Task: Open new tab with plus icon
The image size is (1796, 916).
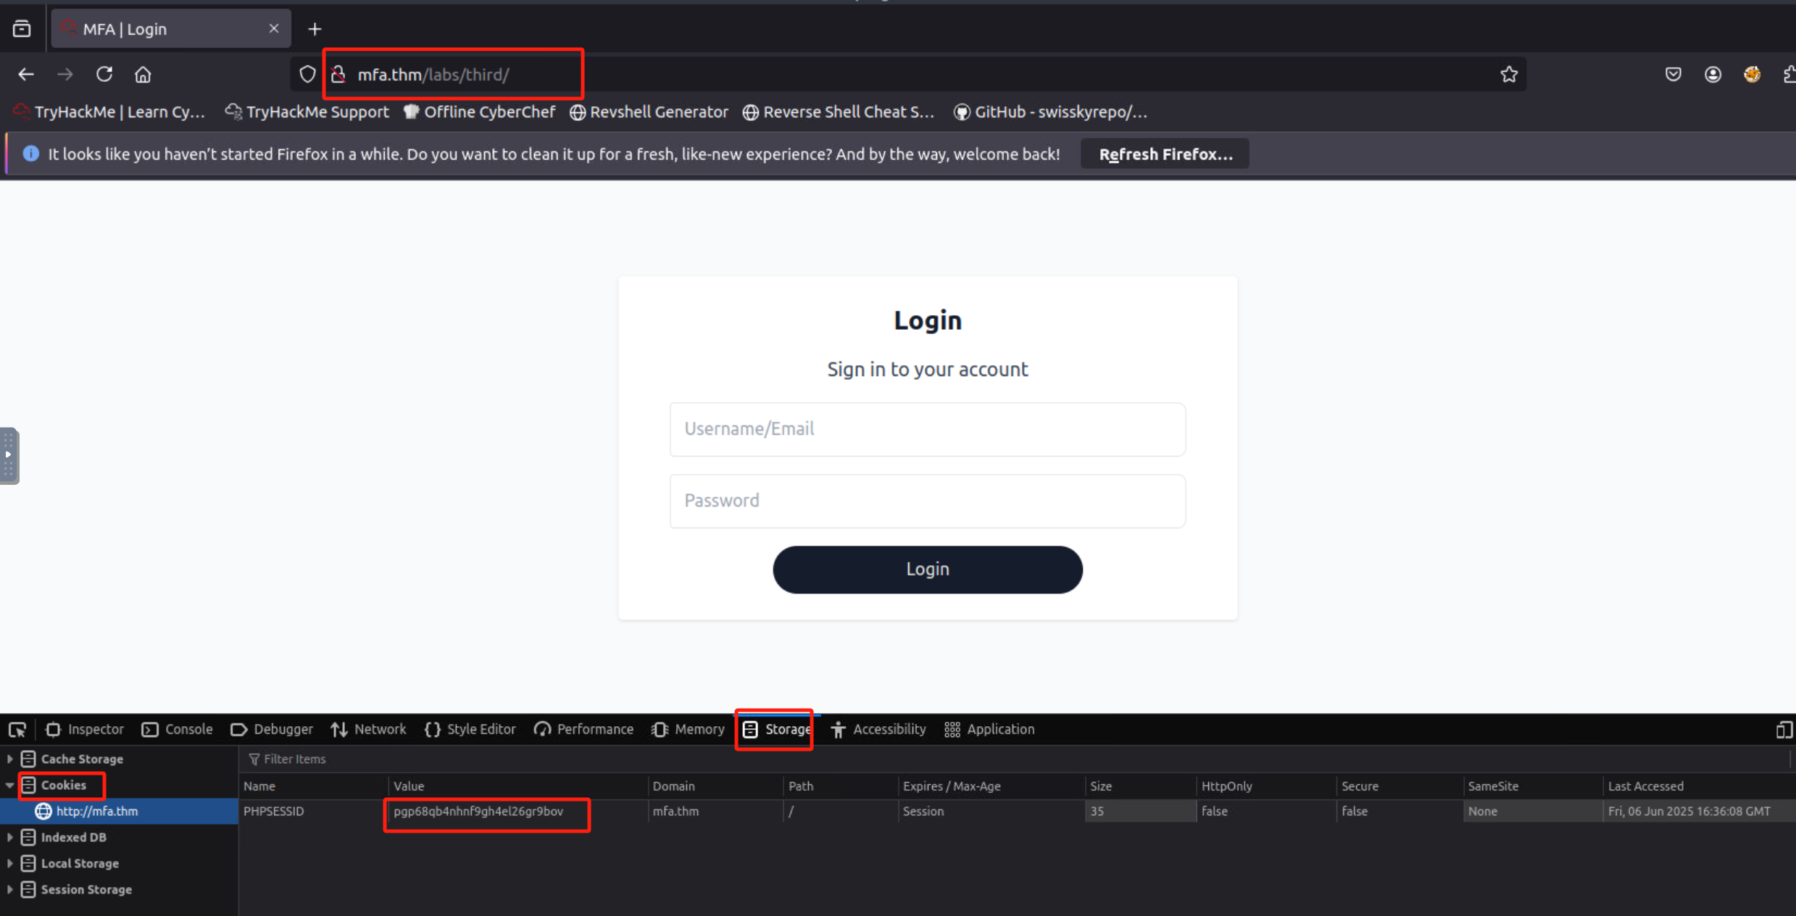Action: (315, 29)
